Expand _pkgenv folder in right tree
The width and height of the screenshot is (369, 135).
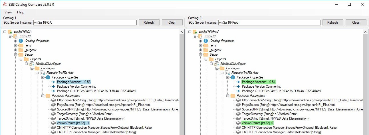click(201, 50)
